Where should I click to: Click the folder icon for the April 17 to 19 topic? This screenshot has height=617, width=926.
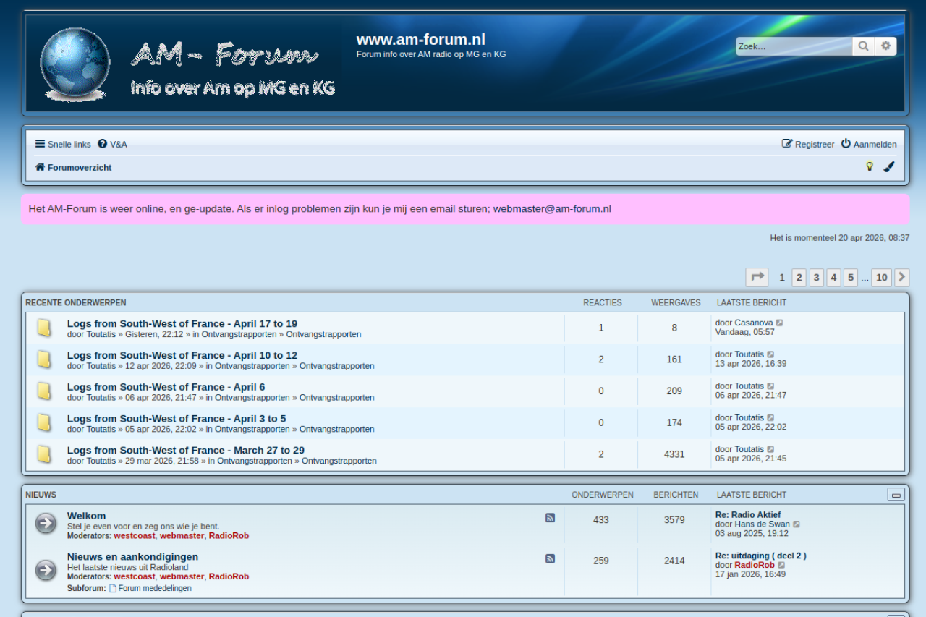point(44,328)
